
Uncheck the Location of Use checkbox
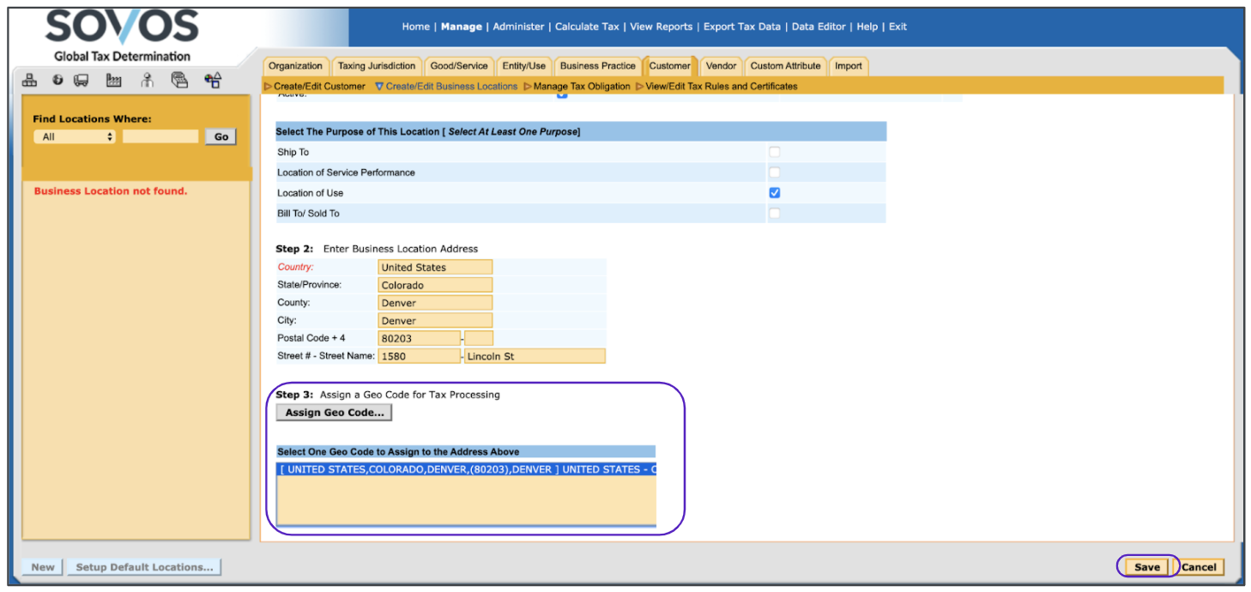(774, 193)
